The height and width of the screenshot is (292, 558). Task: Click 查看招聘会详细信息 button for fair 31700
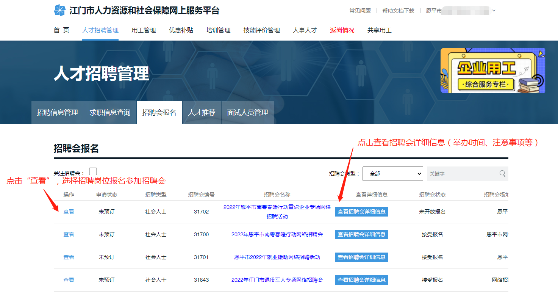(361, 234)
